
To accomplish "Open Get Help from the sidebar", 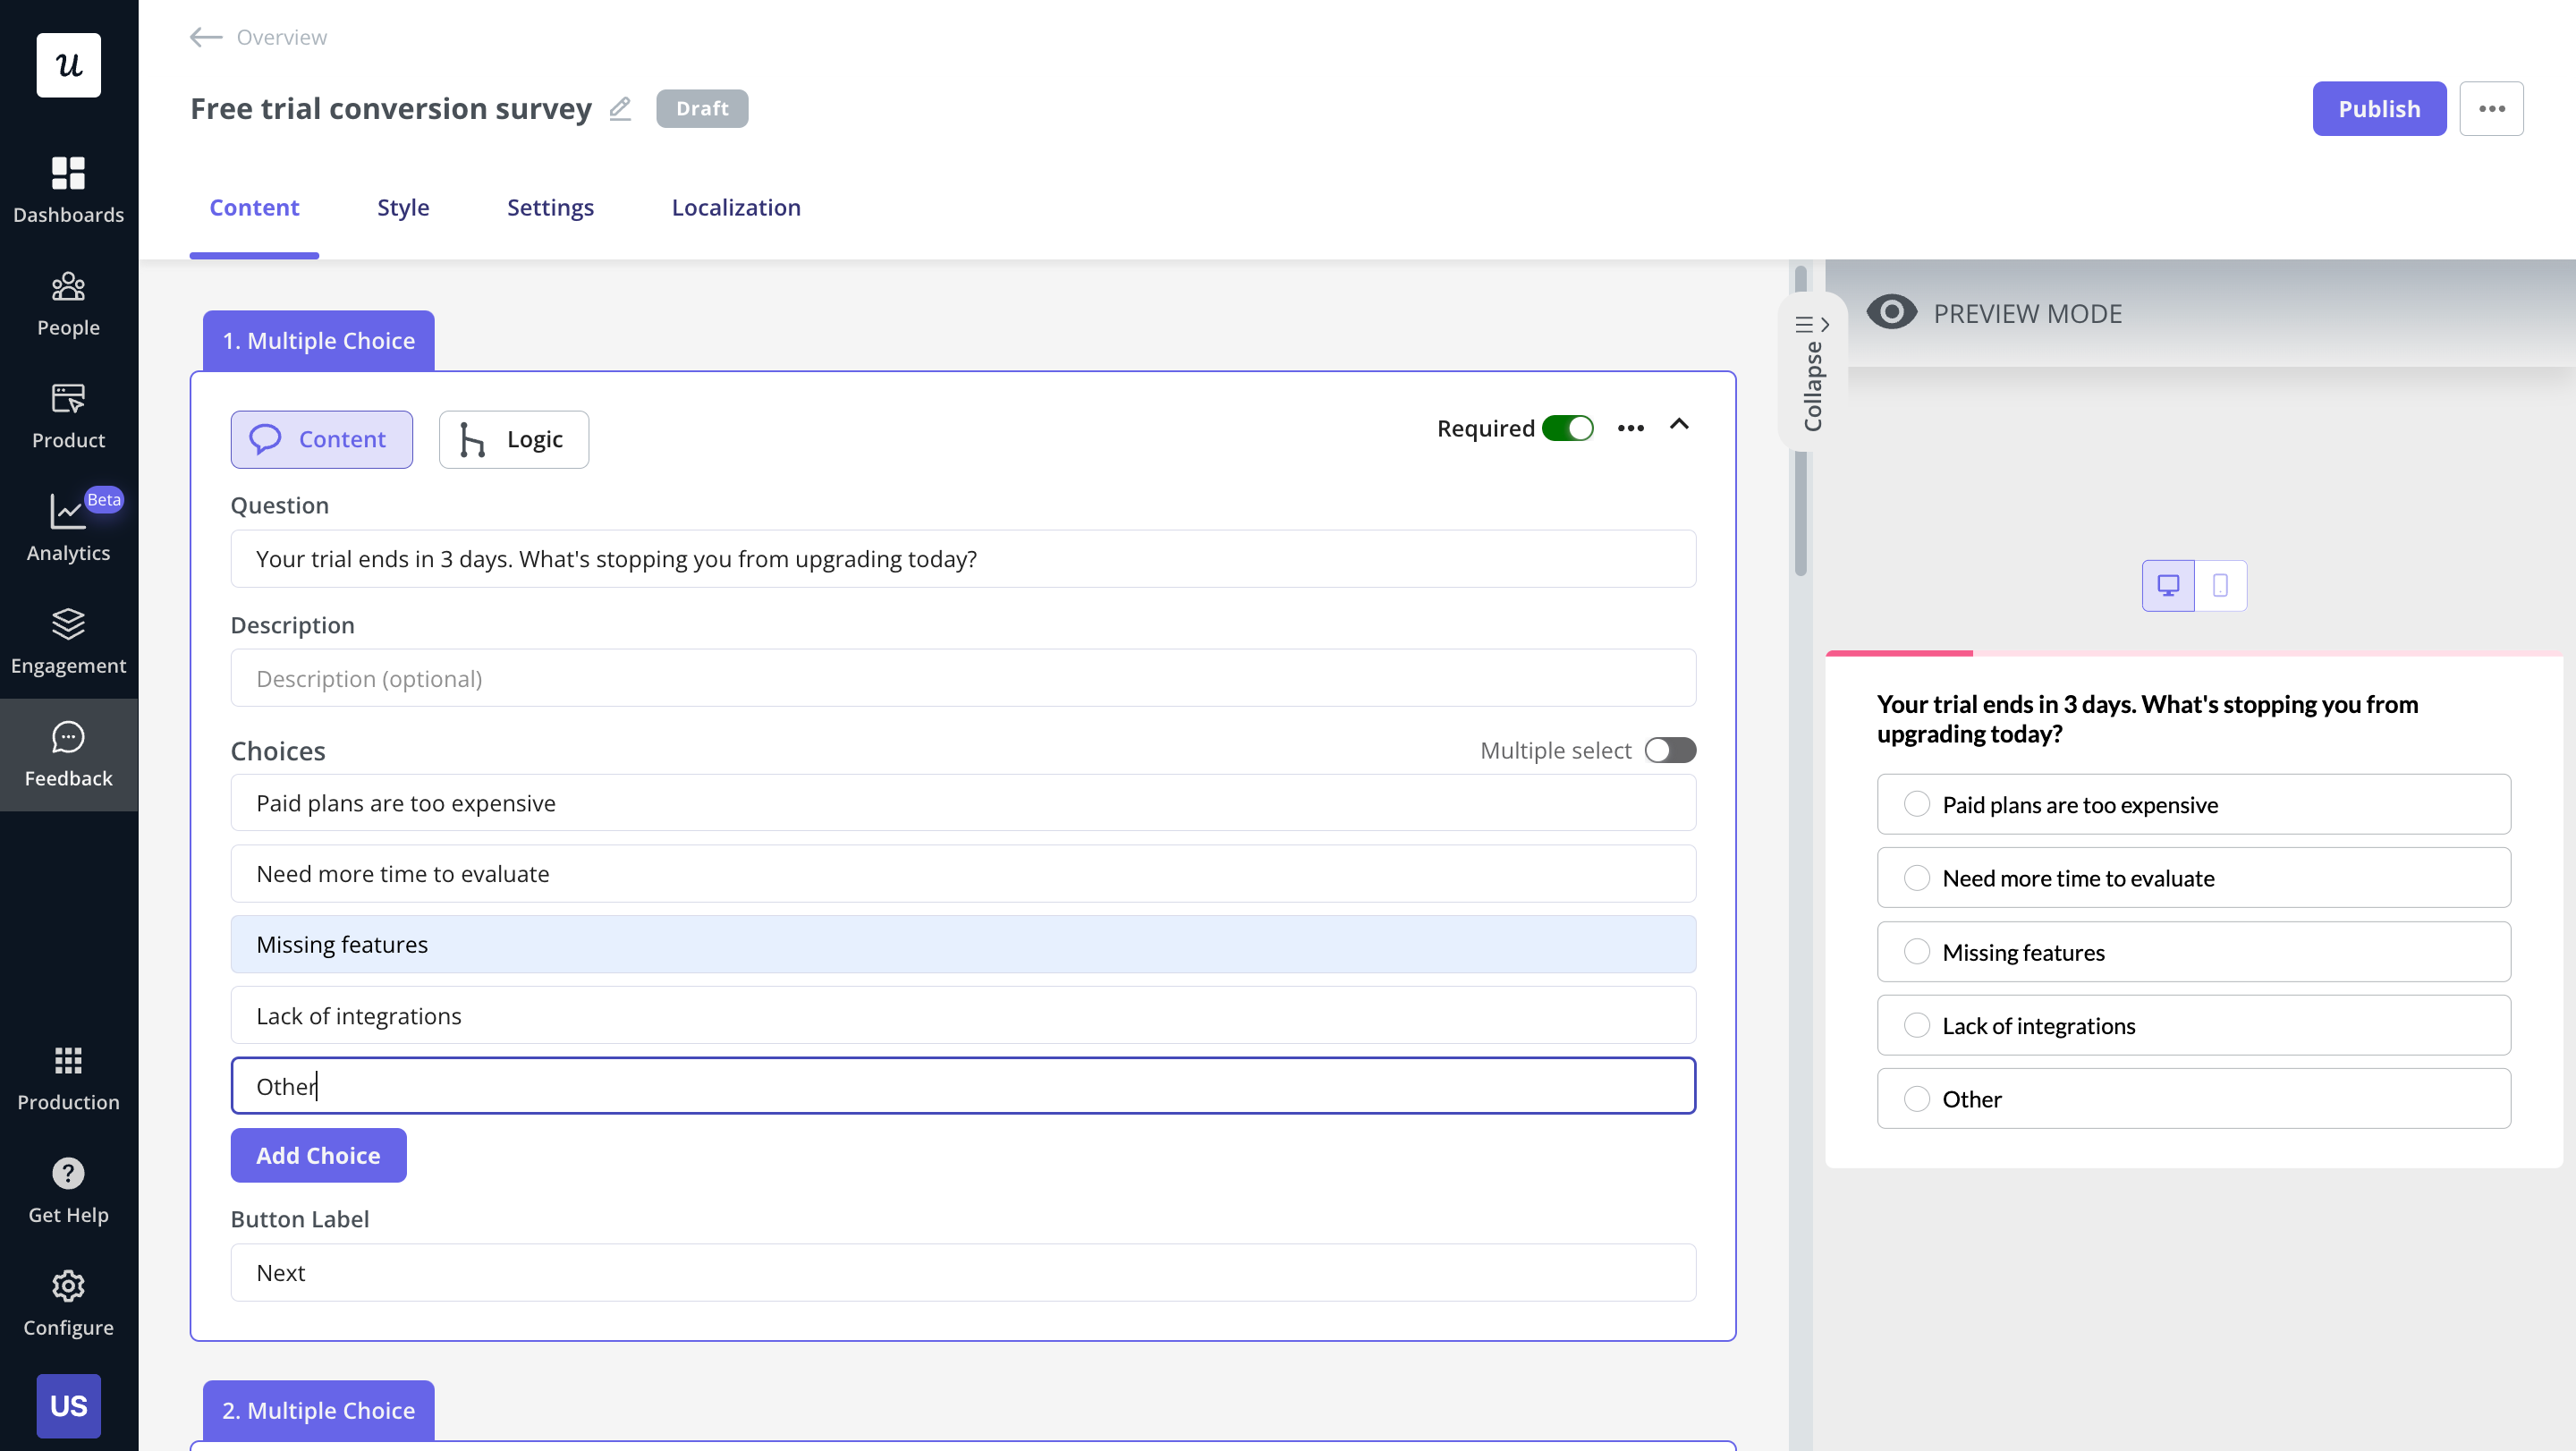I will coord(67,1191).
